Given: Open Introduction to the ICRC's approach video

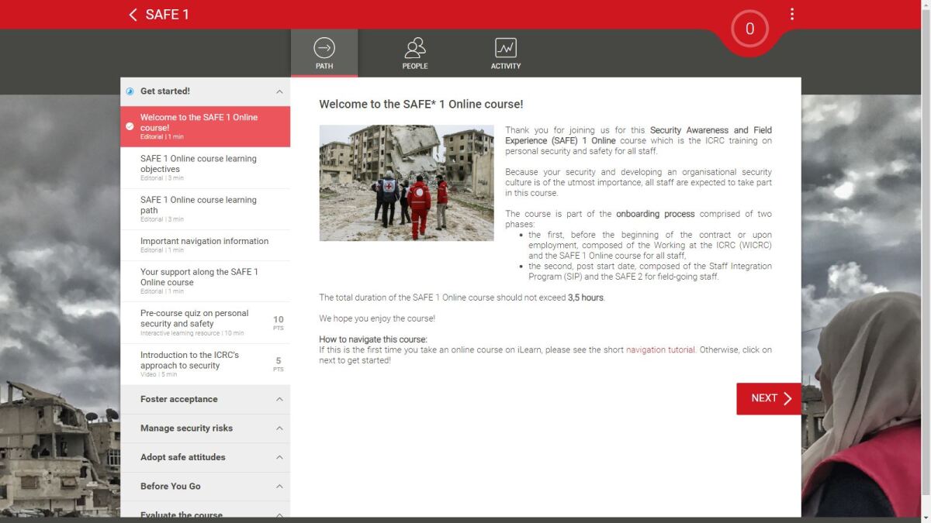Looking at the screenshot, I should pos(206,364).
